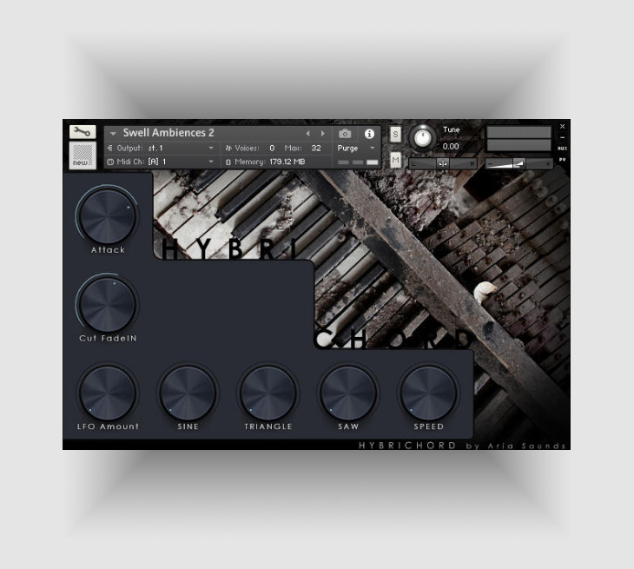Toggle the Mute (M) button
The height and width of the screenshot is (569, 634).
click(395, 160)
